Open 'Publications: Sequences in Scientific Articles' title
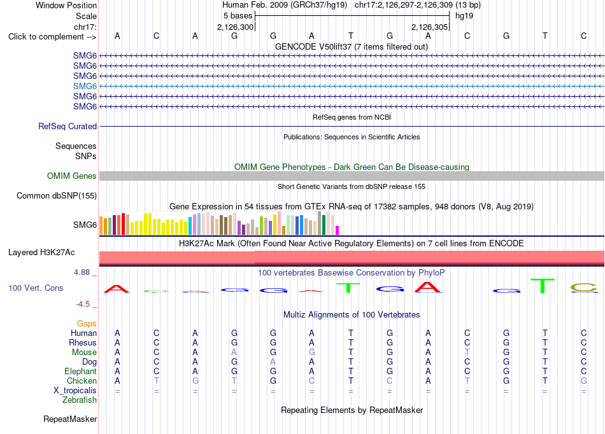Viewport: 605px width, 434px height. 352,137
